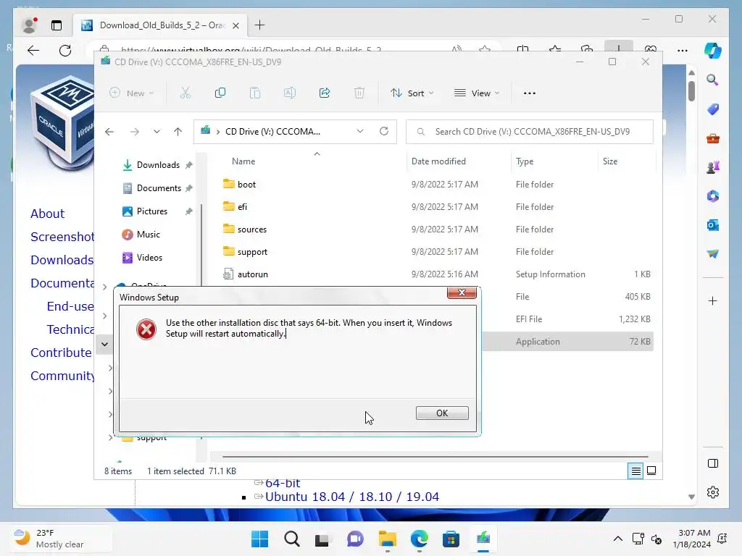Click Edge sidebar Search icon
This screenshot has height=556, width=742.
coord(713,80)
